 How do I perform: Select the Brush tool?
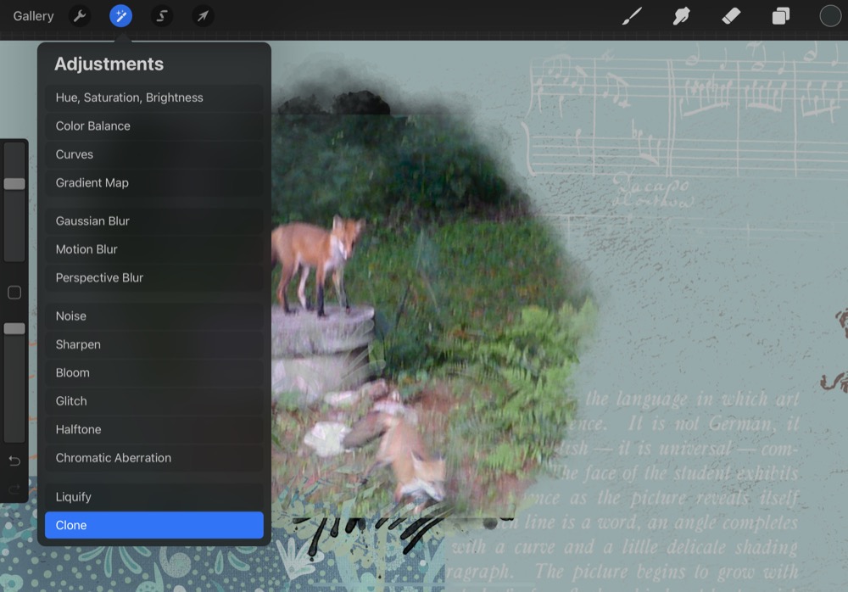tap(632, 16)
